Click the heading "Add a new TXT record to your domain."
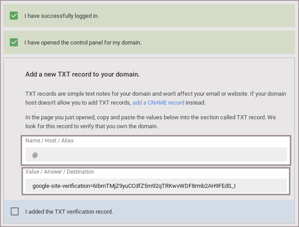Screen dimensions: 299x227 pos(82,74)
